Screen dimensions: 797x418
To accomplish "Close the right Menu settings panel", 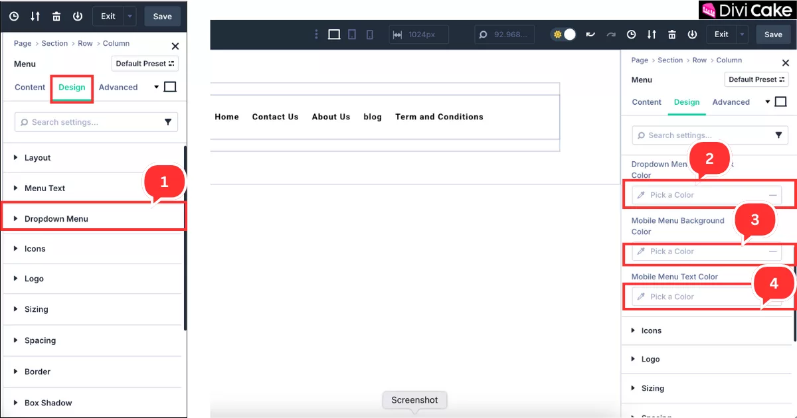I will (x=786, y=62).
